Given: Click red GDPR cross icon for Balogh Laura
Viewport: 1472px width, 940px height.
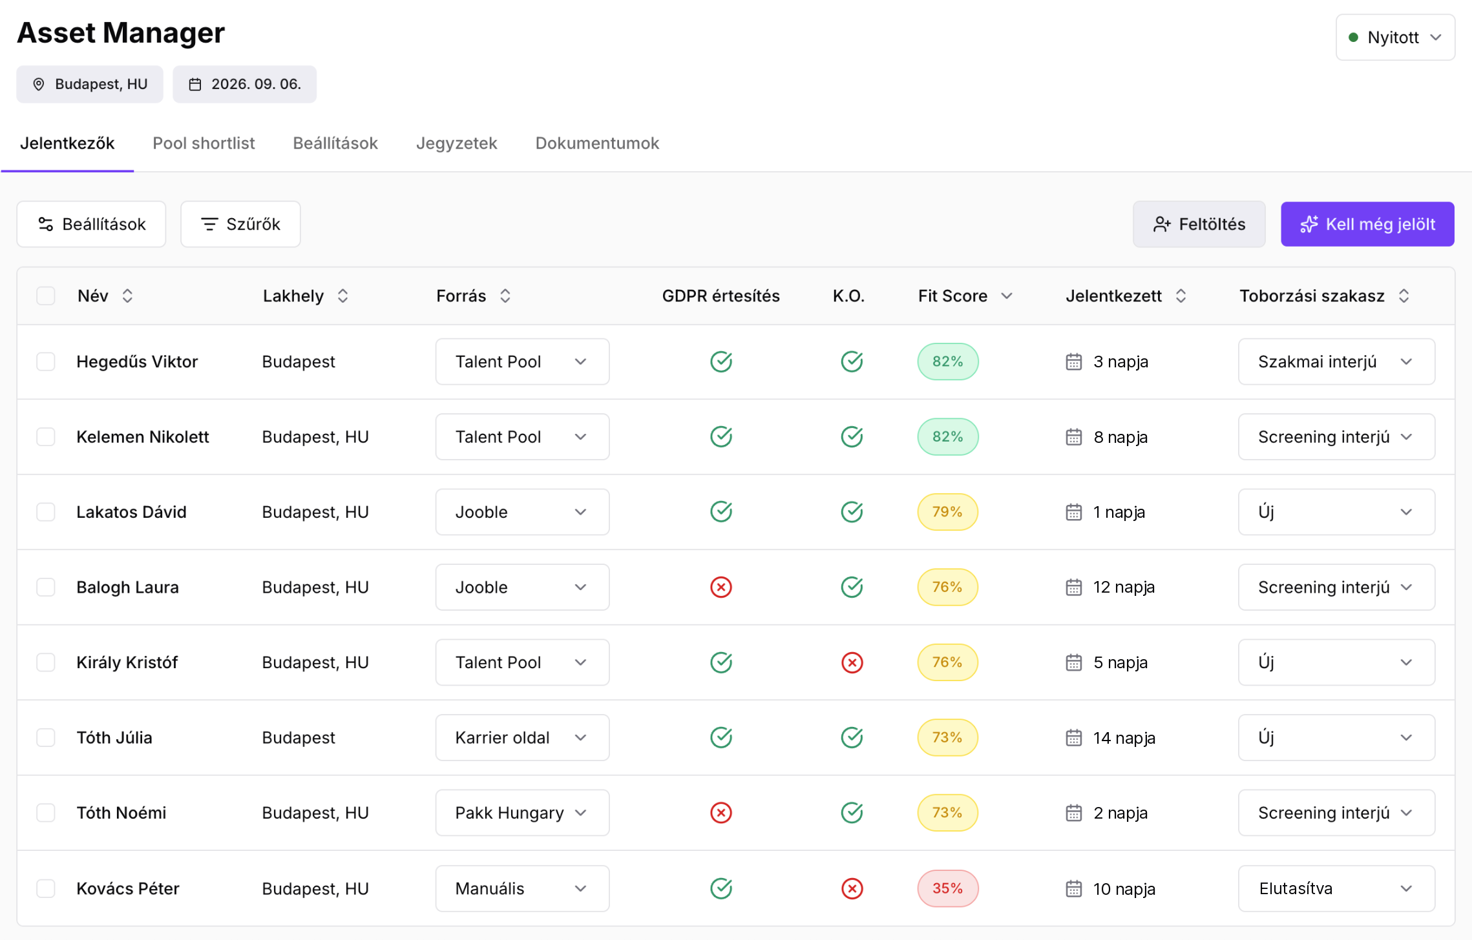Looking at the screenshot, I should [721, 587].
